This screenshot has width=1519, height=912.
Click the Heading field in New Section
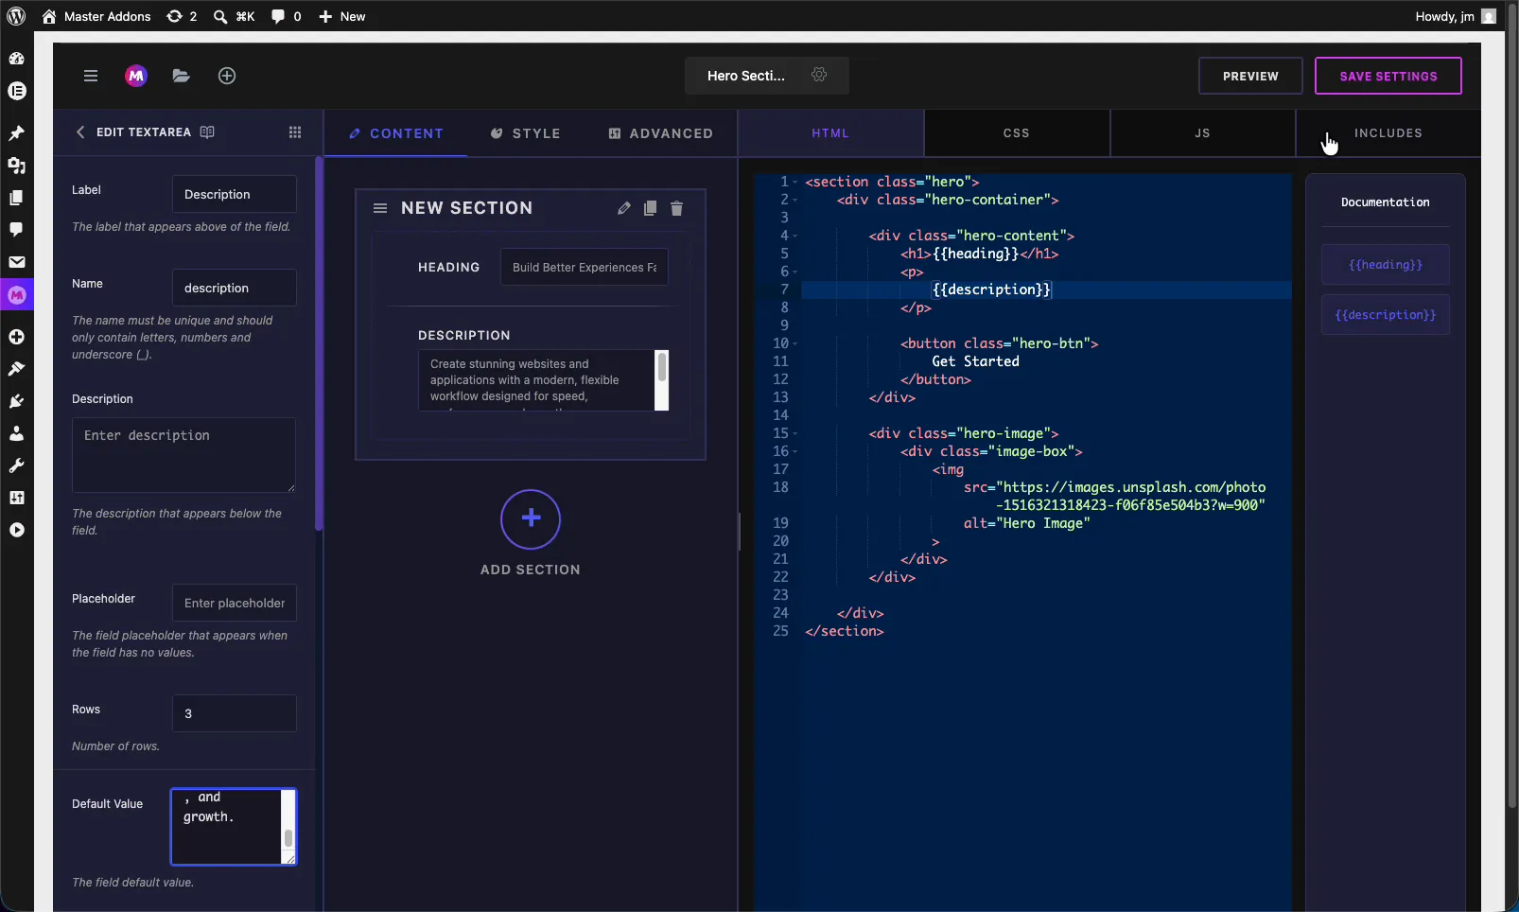coord(585,267)
